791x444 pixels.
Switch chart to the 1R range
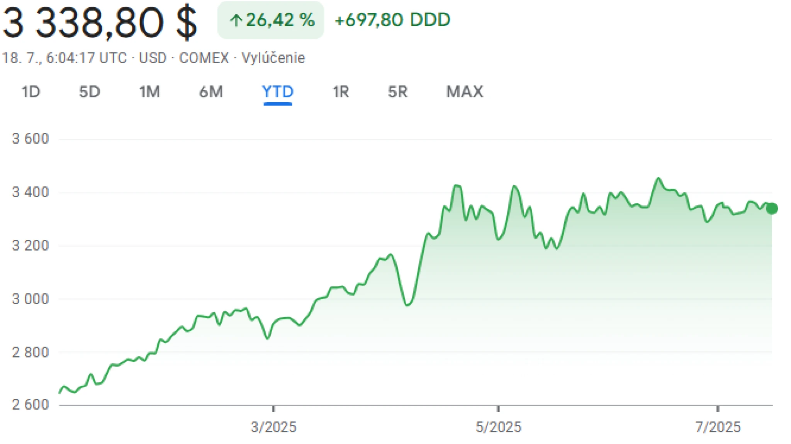[341, 92]
